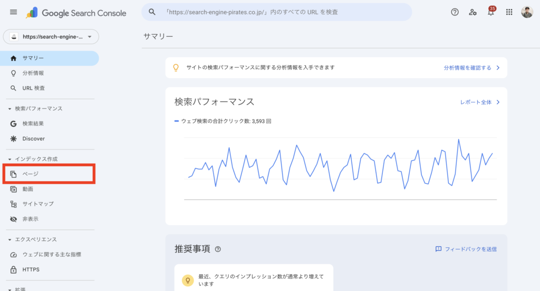Collapse the エクスペリエンス section
This screenshot has width=540, height=291.
coord(9,239)
